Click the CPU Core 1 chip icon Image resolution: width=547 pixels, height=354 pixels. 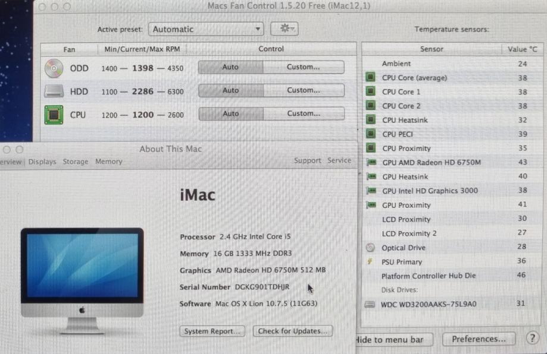[370, 91]
